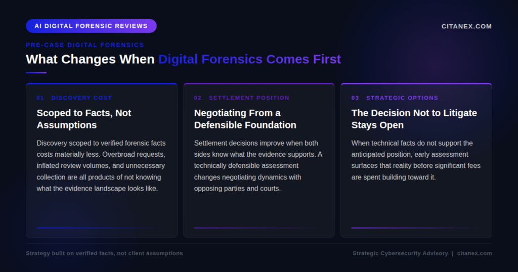Click the paragraph starting 'When technical facts'

(416, 160)
